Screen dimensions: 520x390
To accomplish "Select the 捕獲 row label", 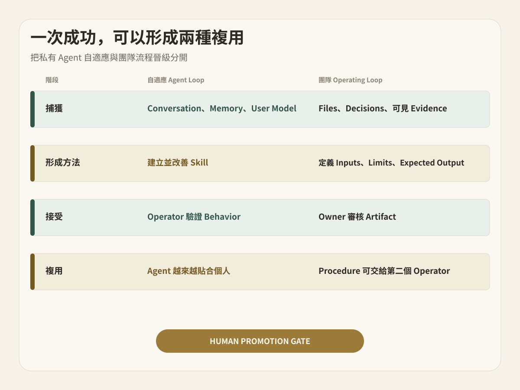I will point(54,108).
